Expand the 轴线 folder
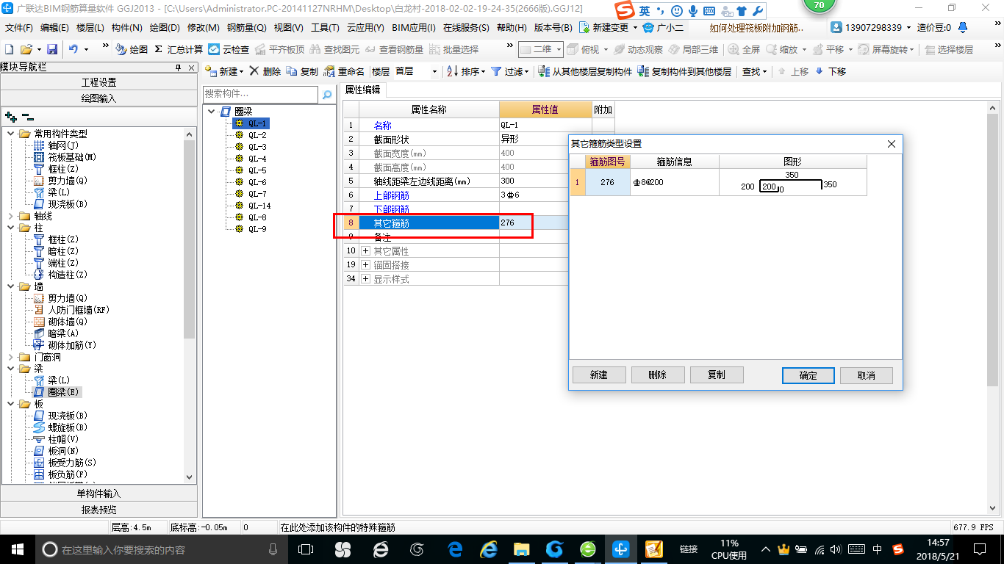The height and width of the screenshot is (564, 1004). coord(11,216)
